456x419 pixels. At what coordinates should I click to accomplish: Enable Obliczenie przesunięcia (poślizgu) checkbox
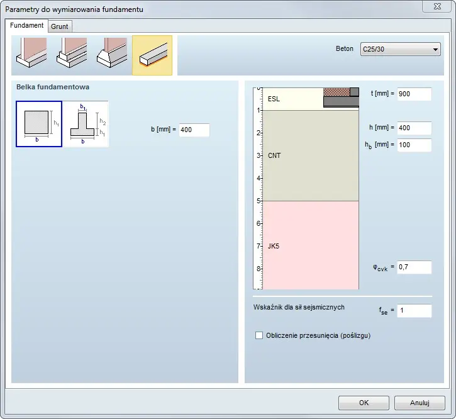(x=259, y=335)
